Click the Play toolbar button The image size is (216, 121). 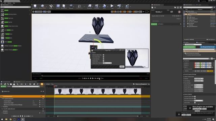tap(112, 6)
